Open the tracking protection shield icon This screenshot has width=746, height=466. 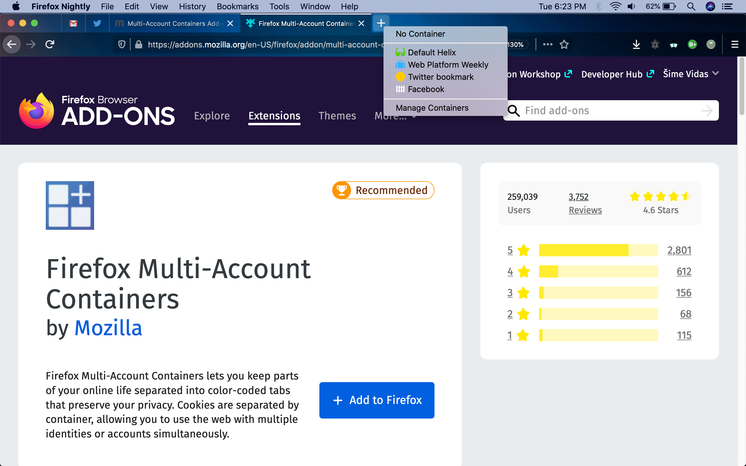pos(122,44)
